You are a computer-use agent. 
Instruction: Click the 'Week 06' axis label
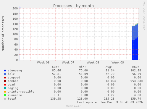[x=43, y=63]
